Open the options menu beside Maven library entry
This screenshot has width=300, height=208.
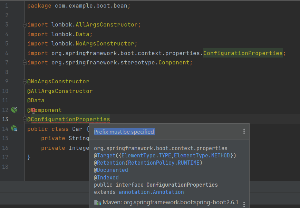(244, 204)
